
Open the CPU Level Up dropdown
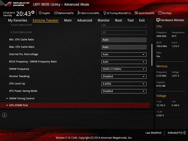pyautogui.click(x=124, y=84)
